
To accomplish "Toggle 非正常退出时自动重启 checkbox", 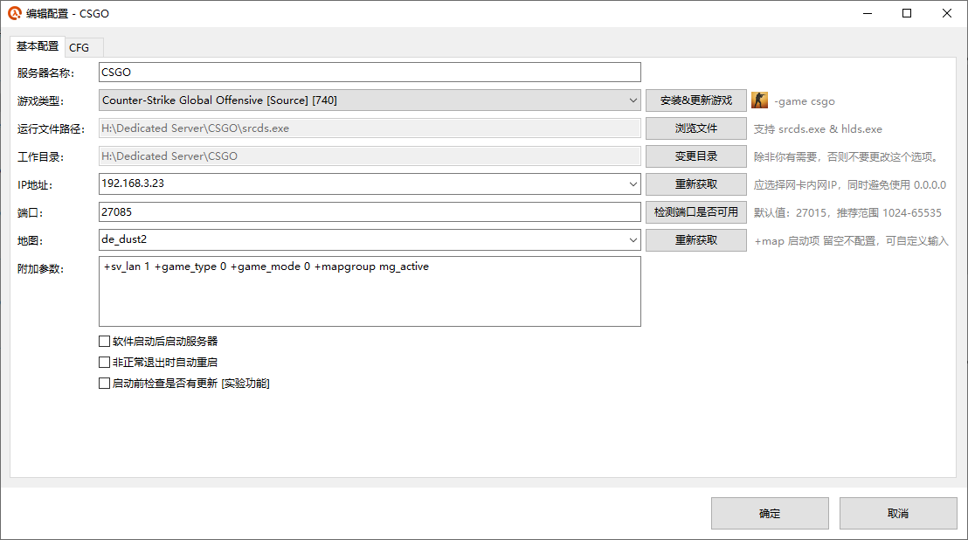I will [105, 362].
